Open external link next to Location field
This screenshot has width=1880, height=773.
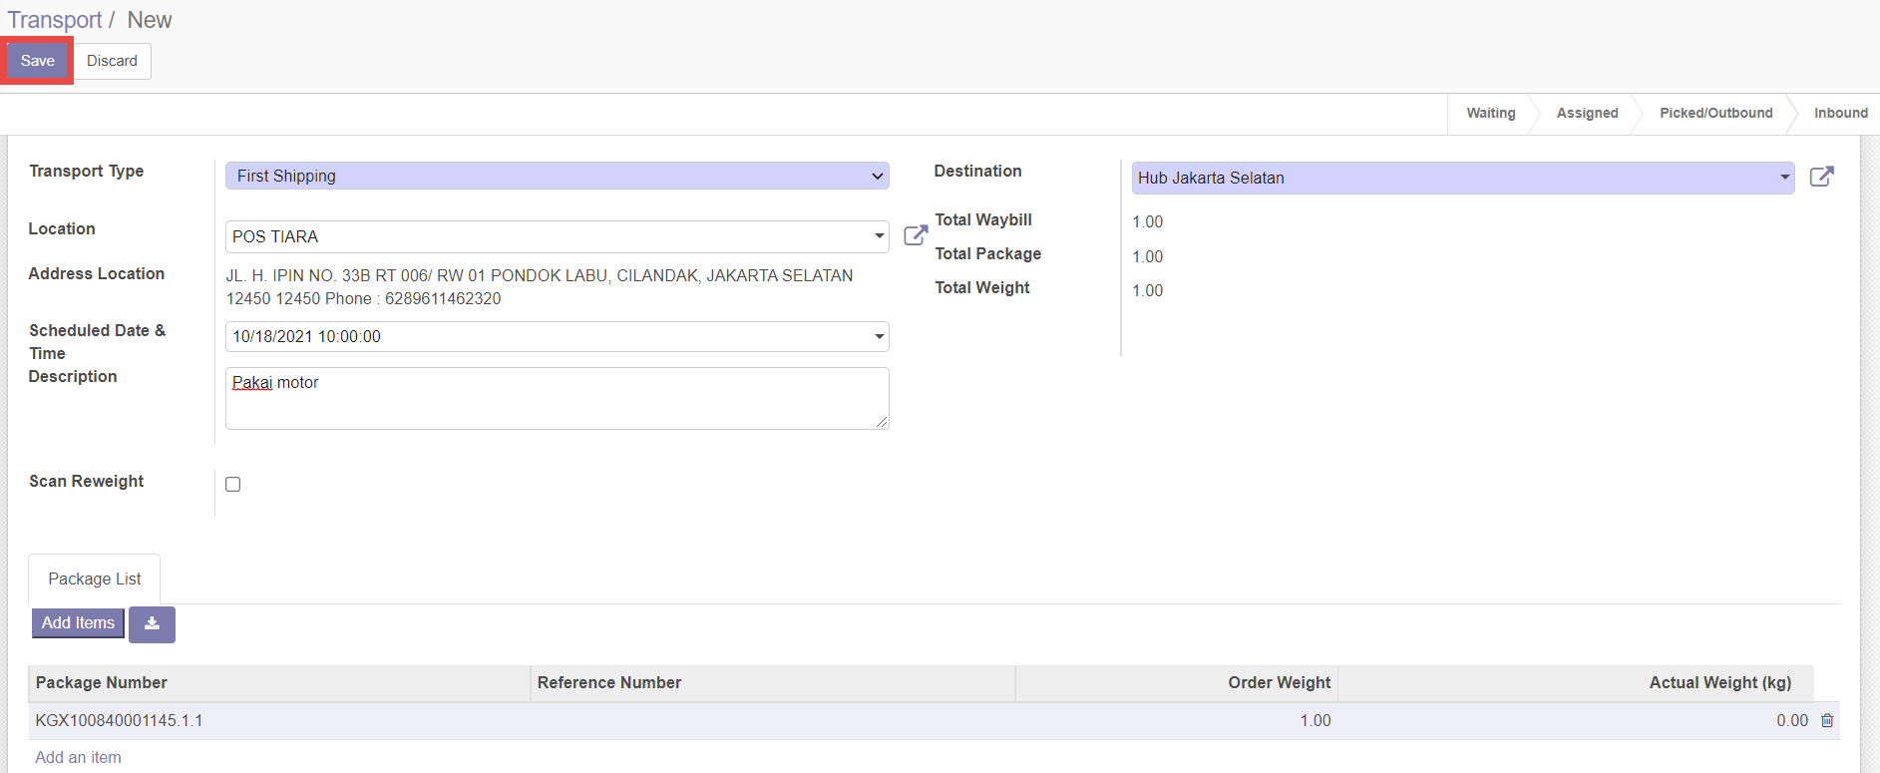pos(915,236)
